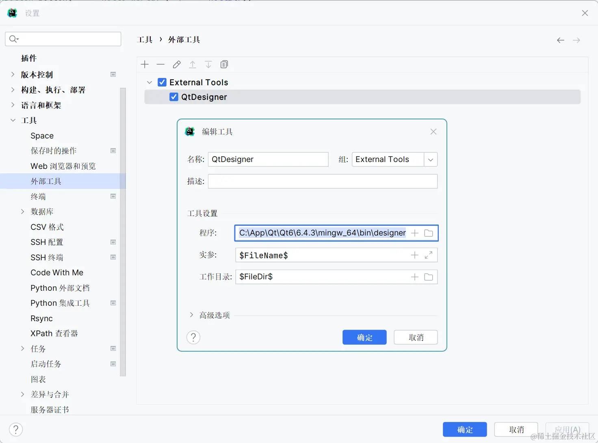This screenshot has height=443, width=598.
Task: Expand the arguments field with the diagonal-arrows icon
Action: (x=428, y=255)
